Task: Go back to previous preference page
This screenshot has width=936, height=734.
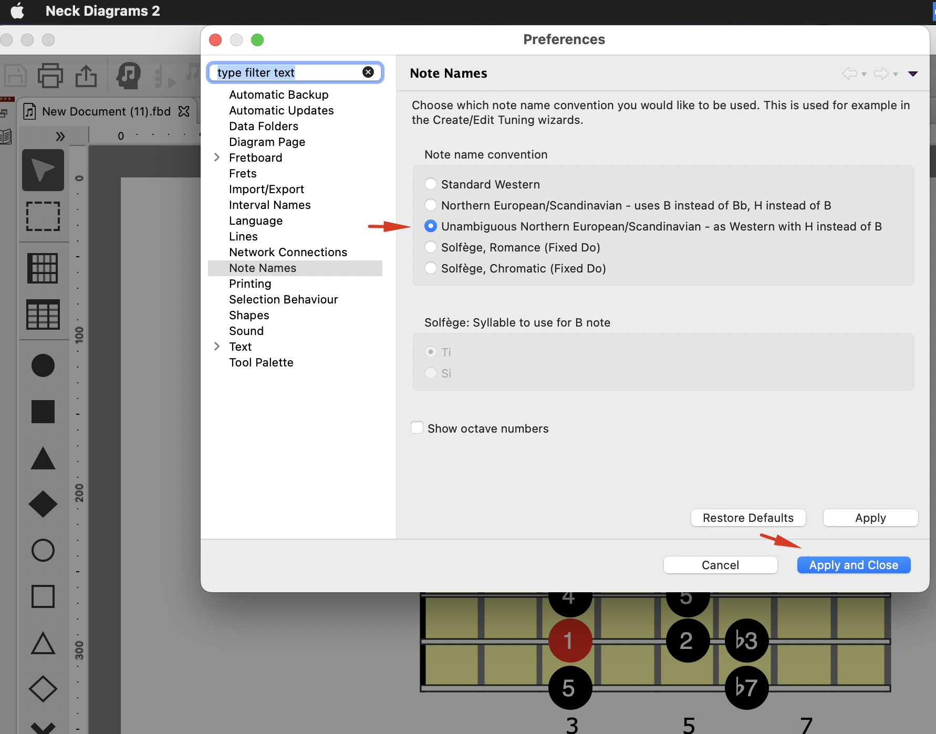Action: (x=850, y=74)
